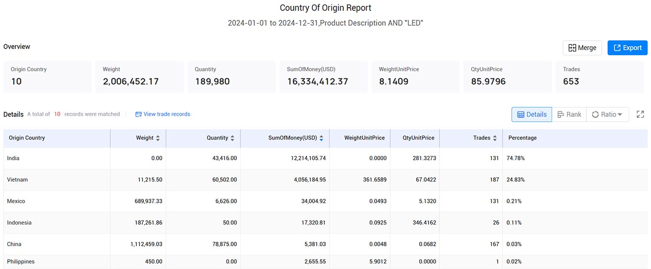Export the country of origin report
Viewport: 651px width, 269px height.
[x=627, y=48]
